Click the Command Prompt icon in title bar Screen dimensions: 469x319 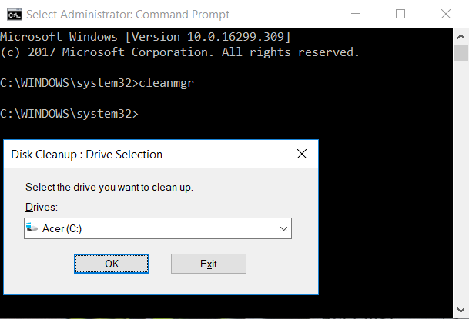pos(14,14)
